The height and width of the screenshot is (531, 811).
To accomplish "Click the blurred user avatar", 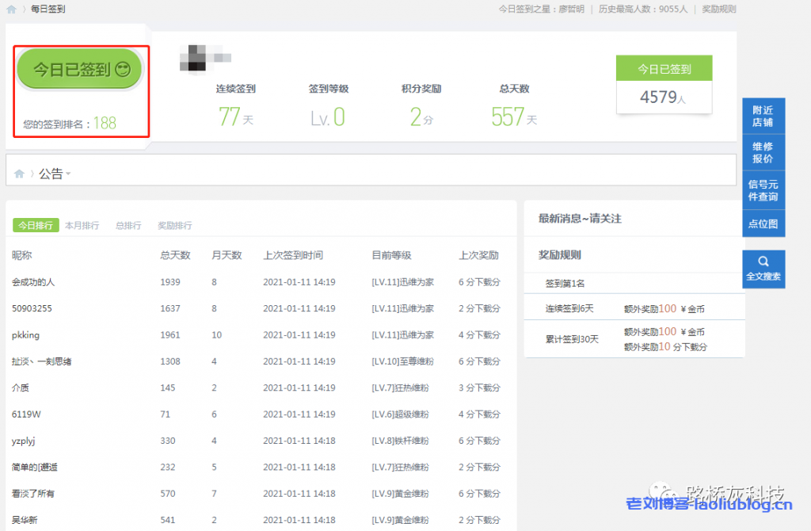I will pos(205,55).
